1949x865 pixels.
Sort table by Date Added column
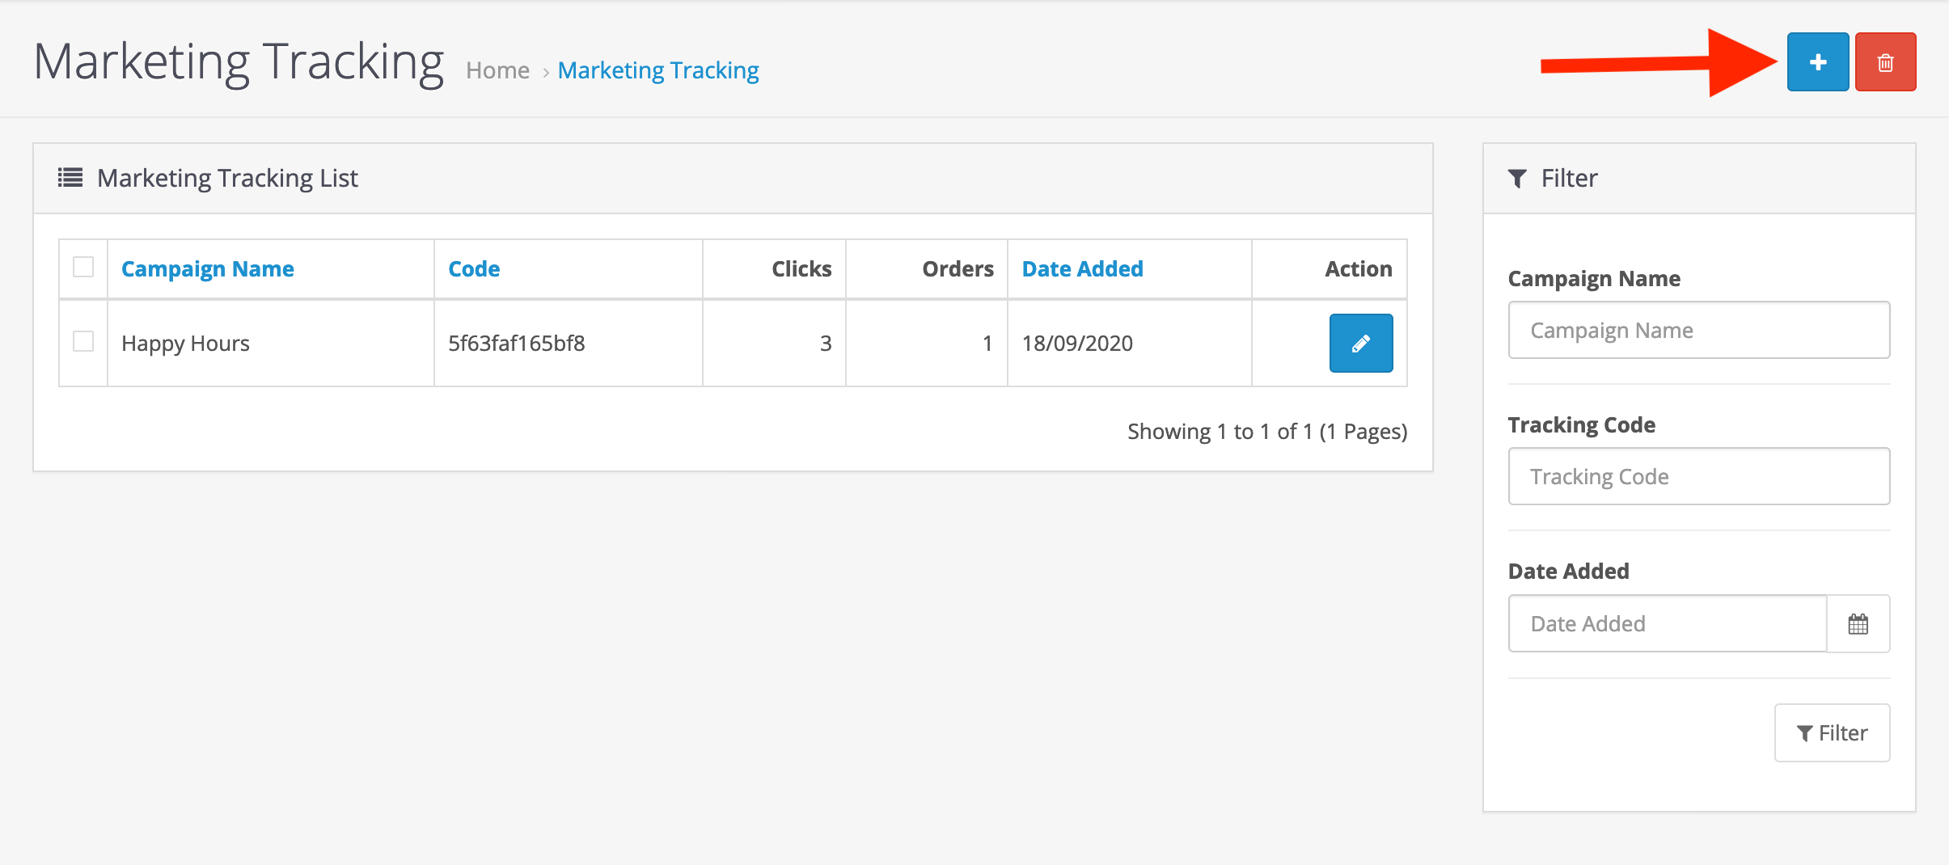tap(1082, 269)
